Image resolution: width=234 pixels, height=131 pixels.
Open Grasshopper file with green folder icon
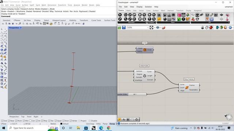pyautogui.click(x=120, y=28)
